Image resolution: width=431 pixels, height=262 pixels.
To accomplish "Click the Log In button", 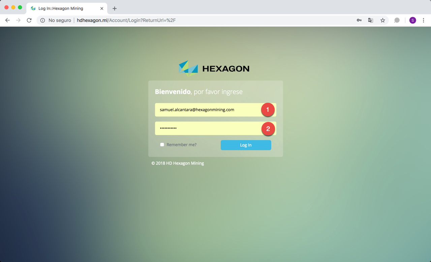I will pyautogui.click(x=246, y=145).
